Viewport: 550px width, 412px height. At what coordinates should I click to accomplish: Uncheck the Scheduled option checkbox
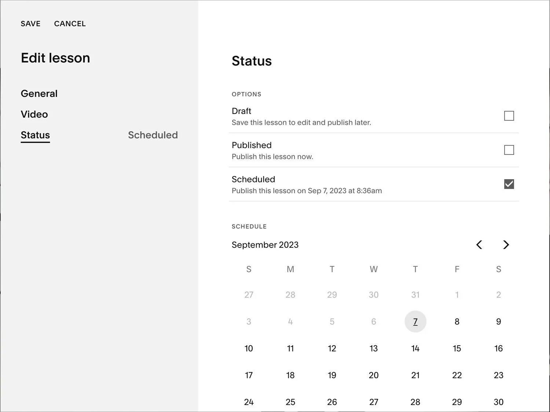click(509, 184)
